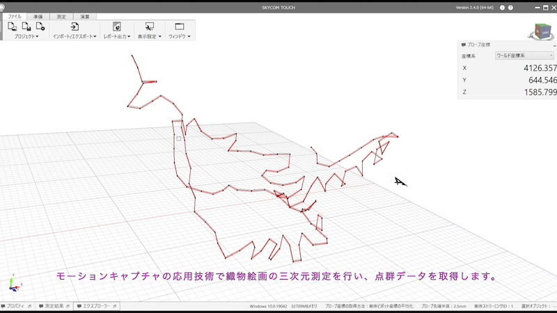Select the 演算 ribbon tab
557x313 pixels.
click(x=84, y=16)
